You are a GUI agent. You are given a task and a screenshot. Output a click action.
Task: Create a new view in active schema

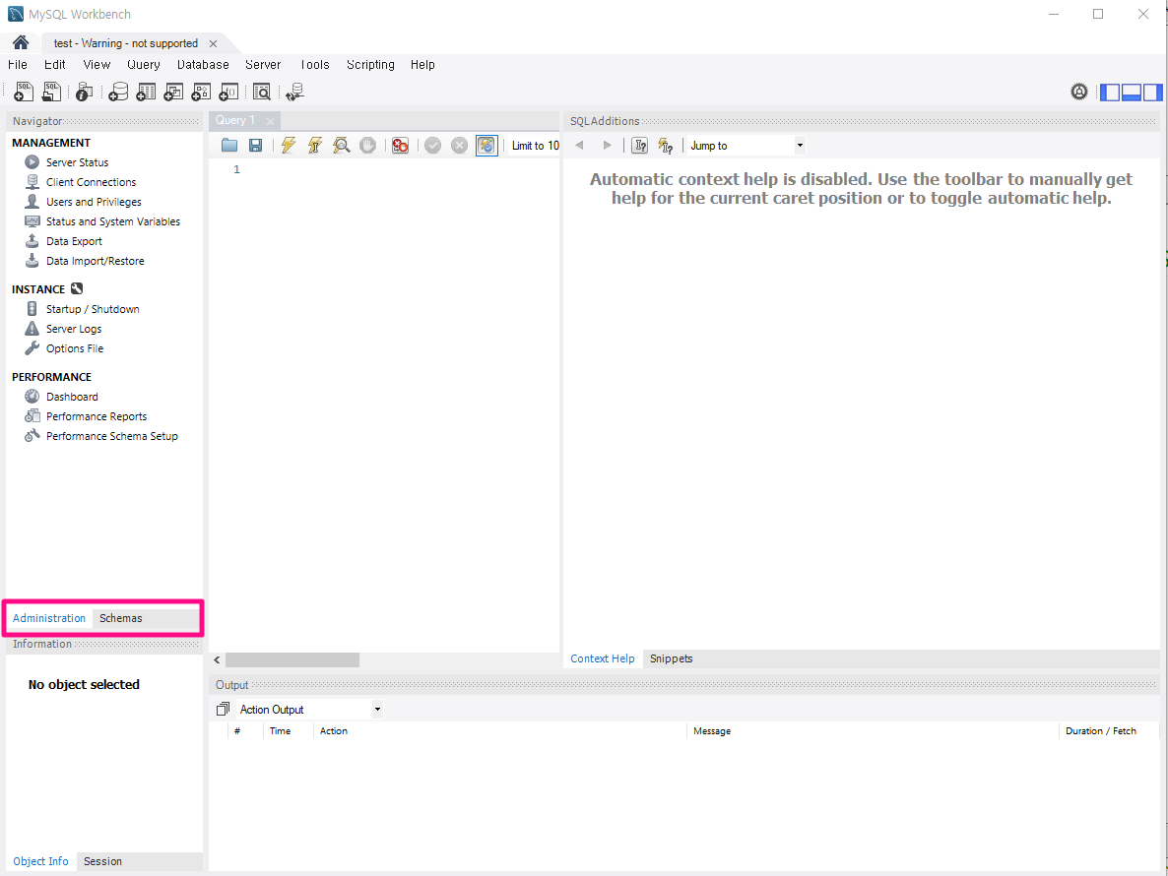tap(173, 92)
